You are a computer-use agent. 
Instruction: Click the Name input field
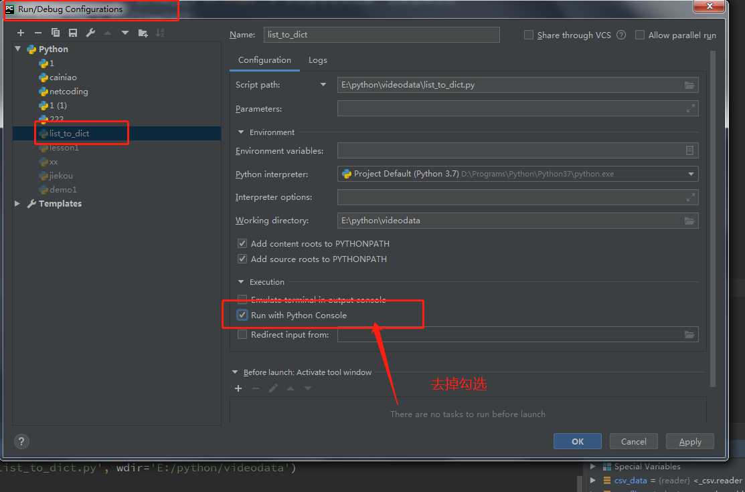pyautogui.click(x=382, y=35)
